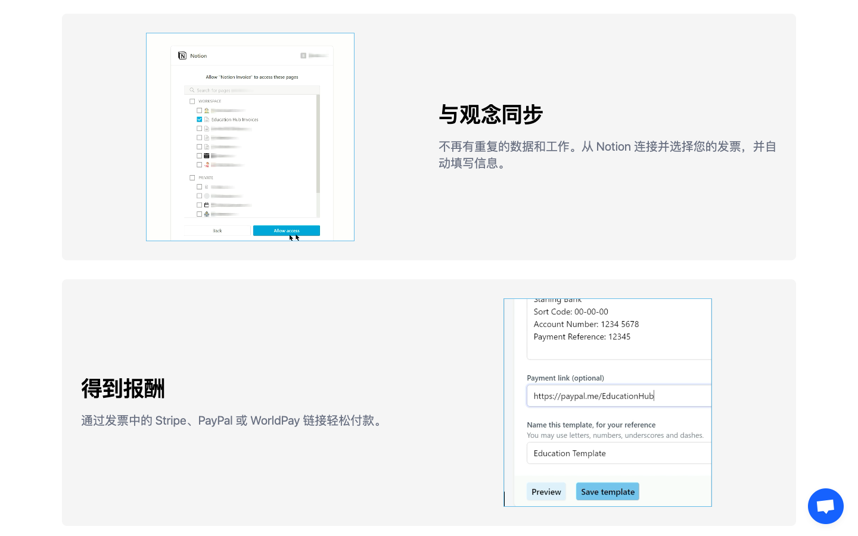Viewport: 858px width, 536px height.
Task: Click the Save template button
Action: 607,491
